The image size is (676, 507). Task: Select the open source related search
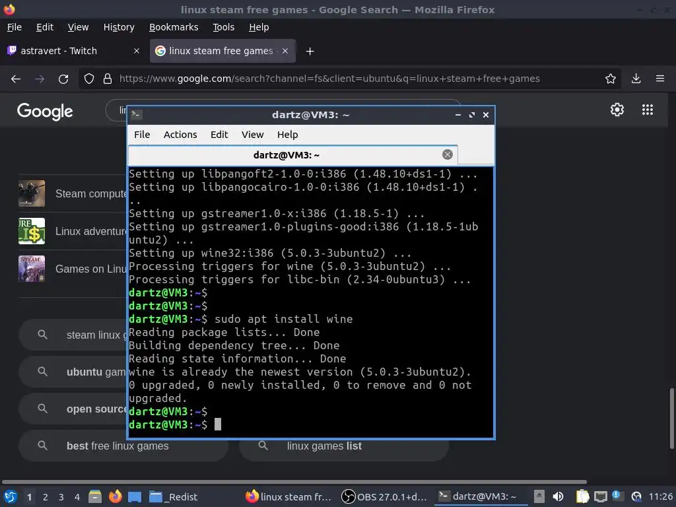(x=73, y=409)
